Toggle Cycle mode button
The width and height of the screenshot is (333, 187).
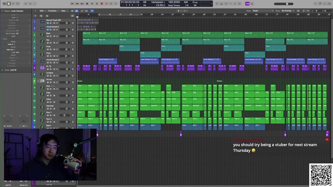tap(116, 4)
